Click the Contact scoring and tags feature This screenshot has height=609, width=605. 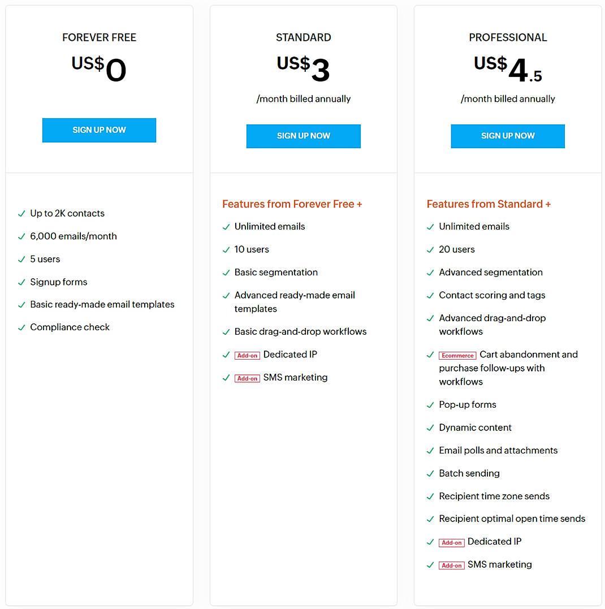tap(492, 295)
